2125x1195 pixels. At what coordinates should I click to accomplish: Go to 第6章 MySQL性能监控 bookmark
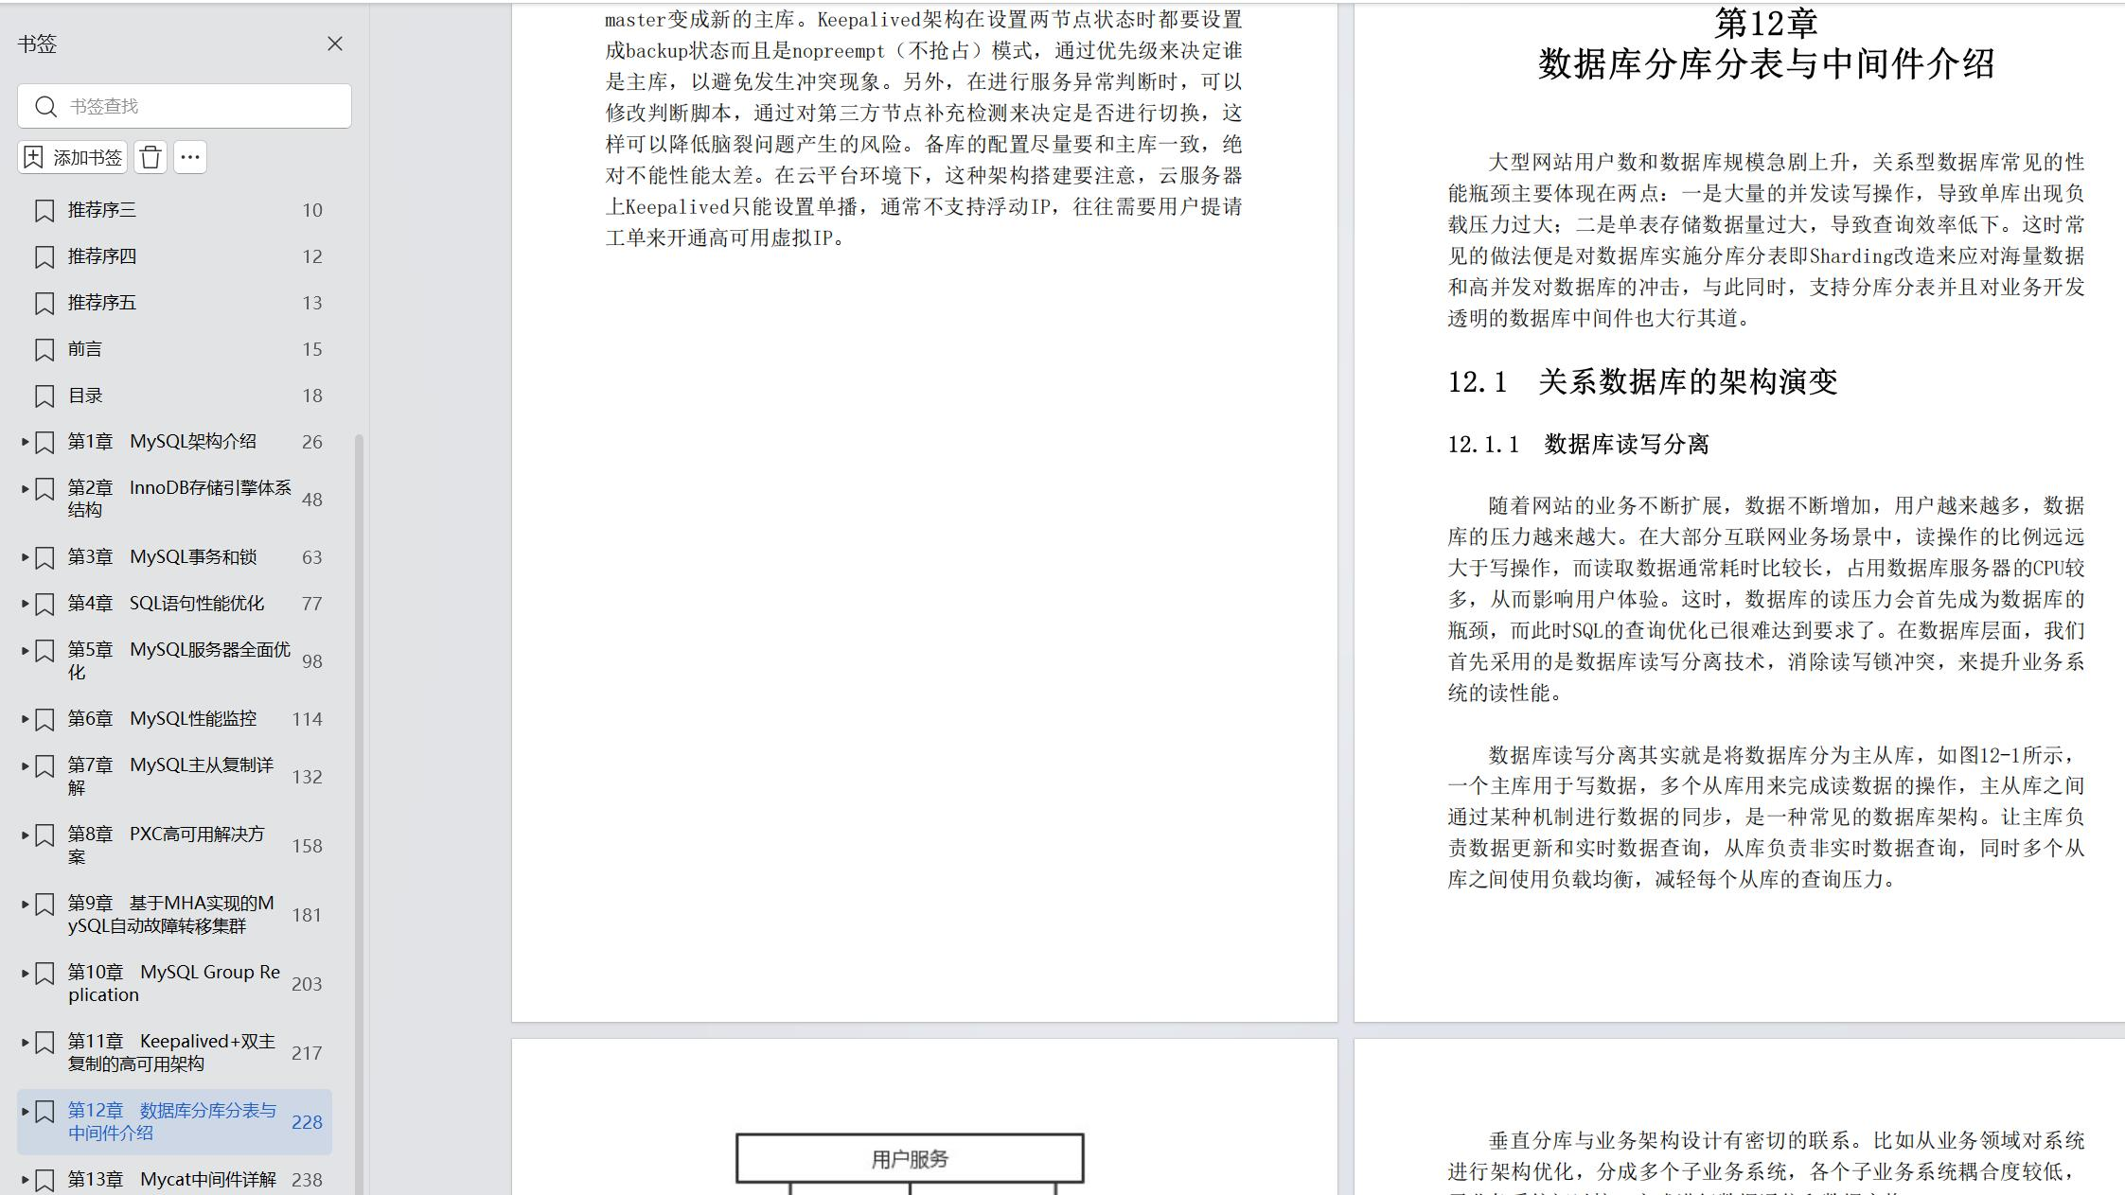(162, 719)
